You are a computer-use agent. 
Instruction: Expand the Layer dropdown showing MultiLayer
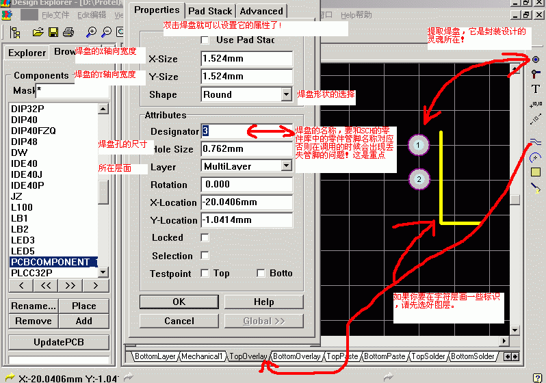click(x=287, y=166)
